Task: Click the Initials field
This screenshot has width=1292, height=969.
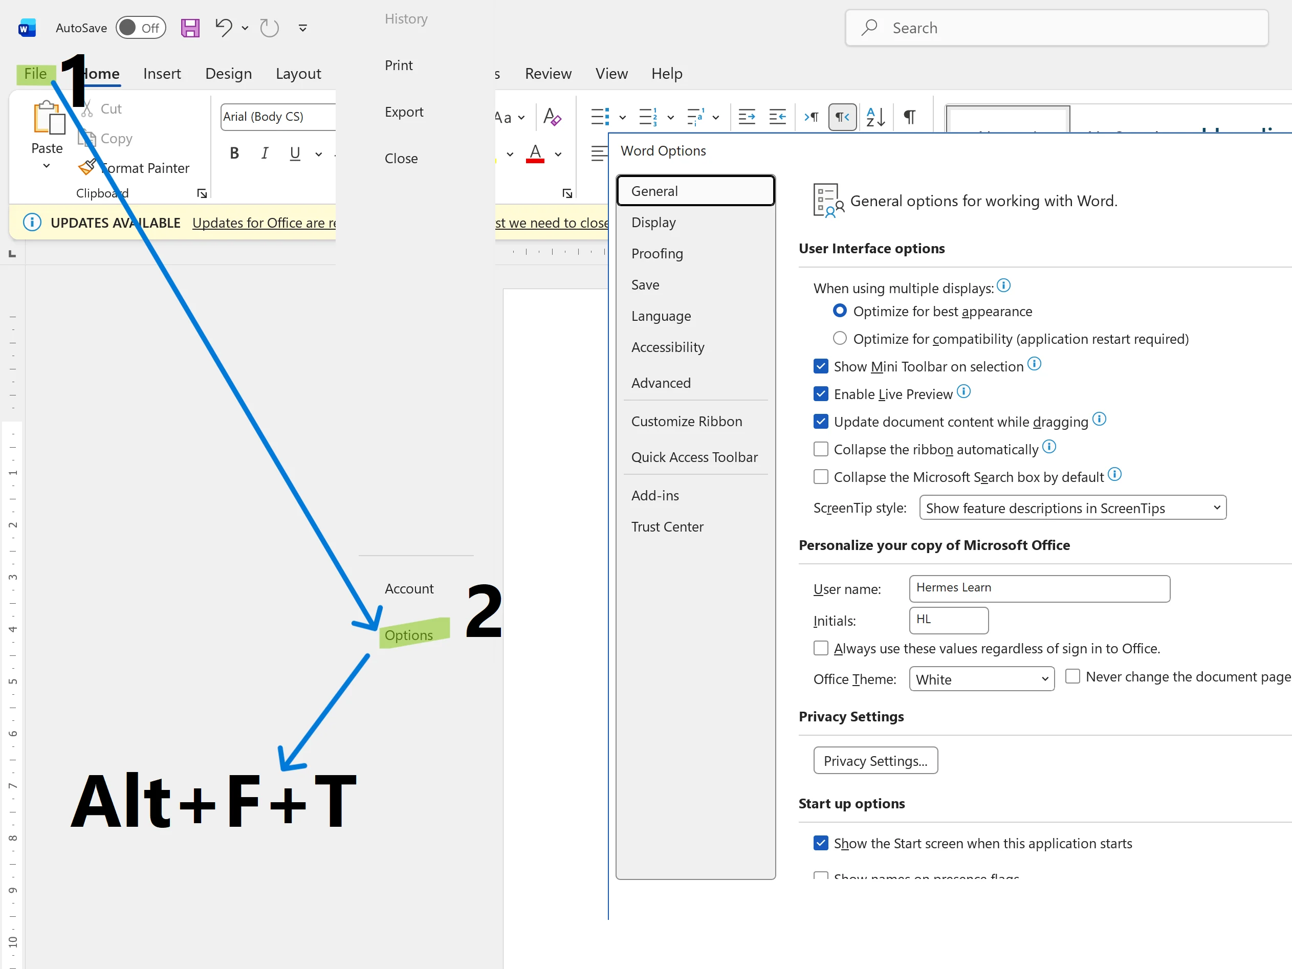Action: [949, 620]
